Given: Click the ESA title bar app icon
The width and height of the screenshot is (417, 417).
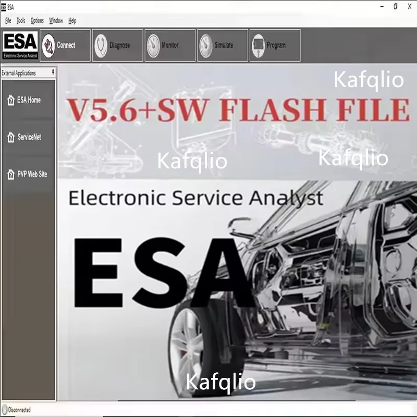Looking at the screenshot, I should pos(3,7).
